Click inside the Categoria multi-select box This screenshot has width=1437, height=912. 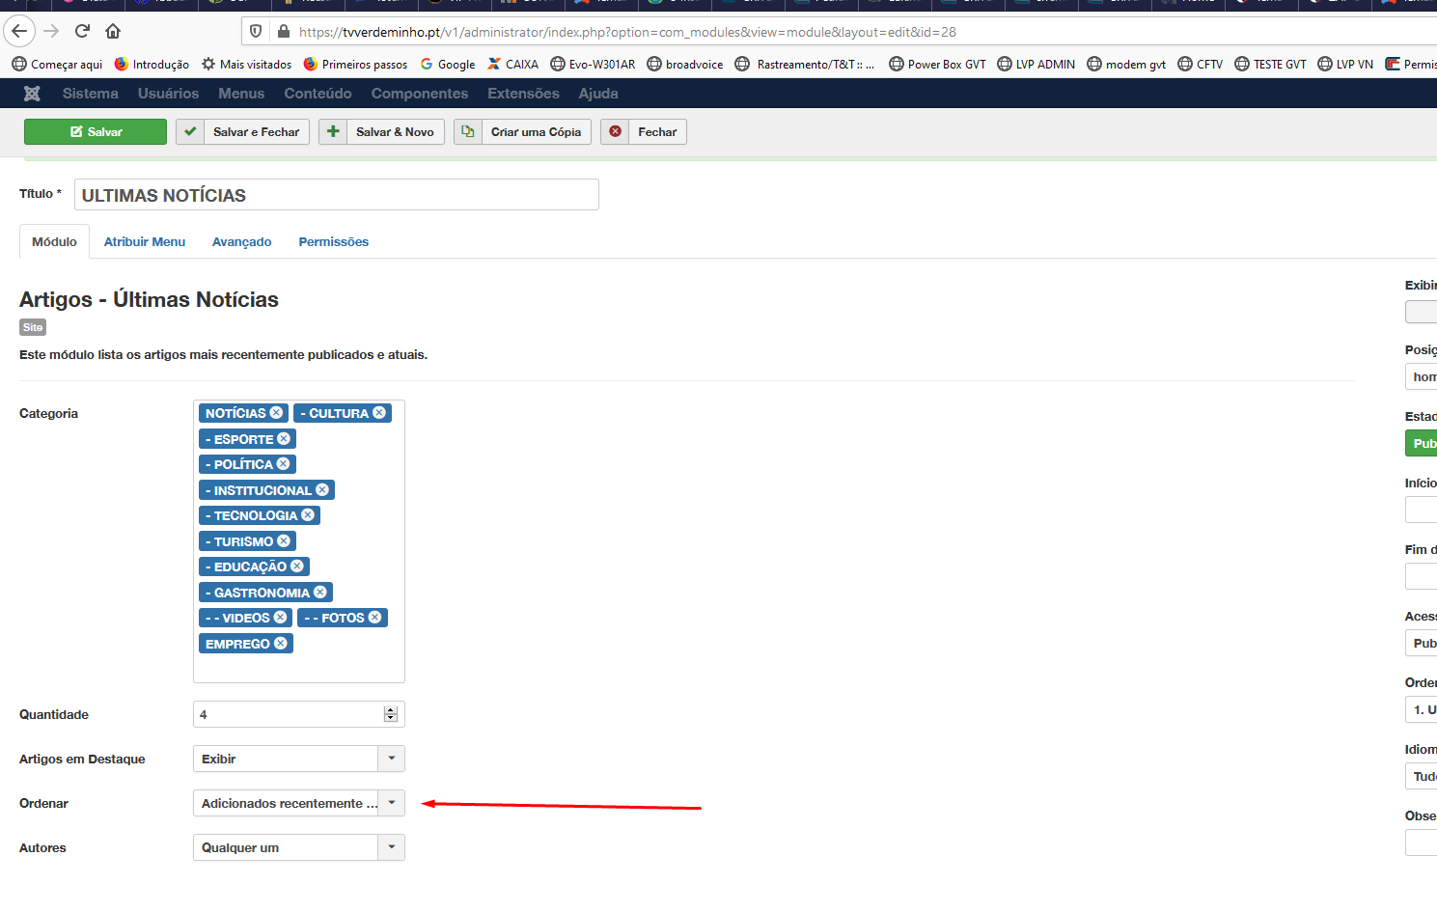pos(299,541)
